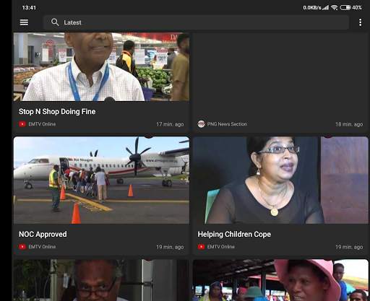This screenshot has height=301, width=370.
Task: Tap the search magnifier icon
Action: pyautogui.click(x=55, y=22)
